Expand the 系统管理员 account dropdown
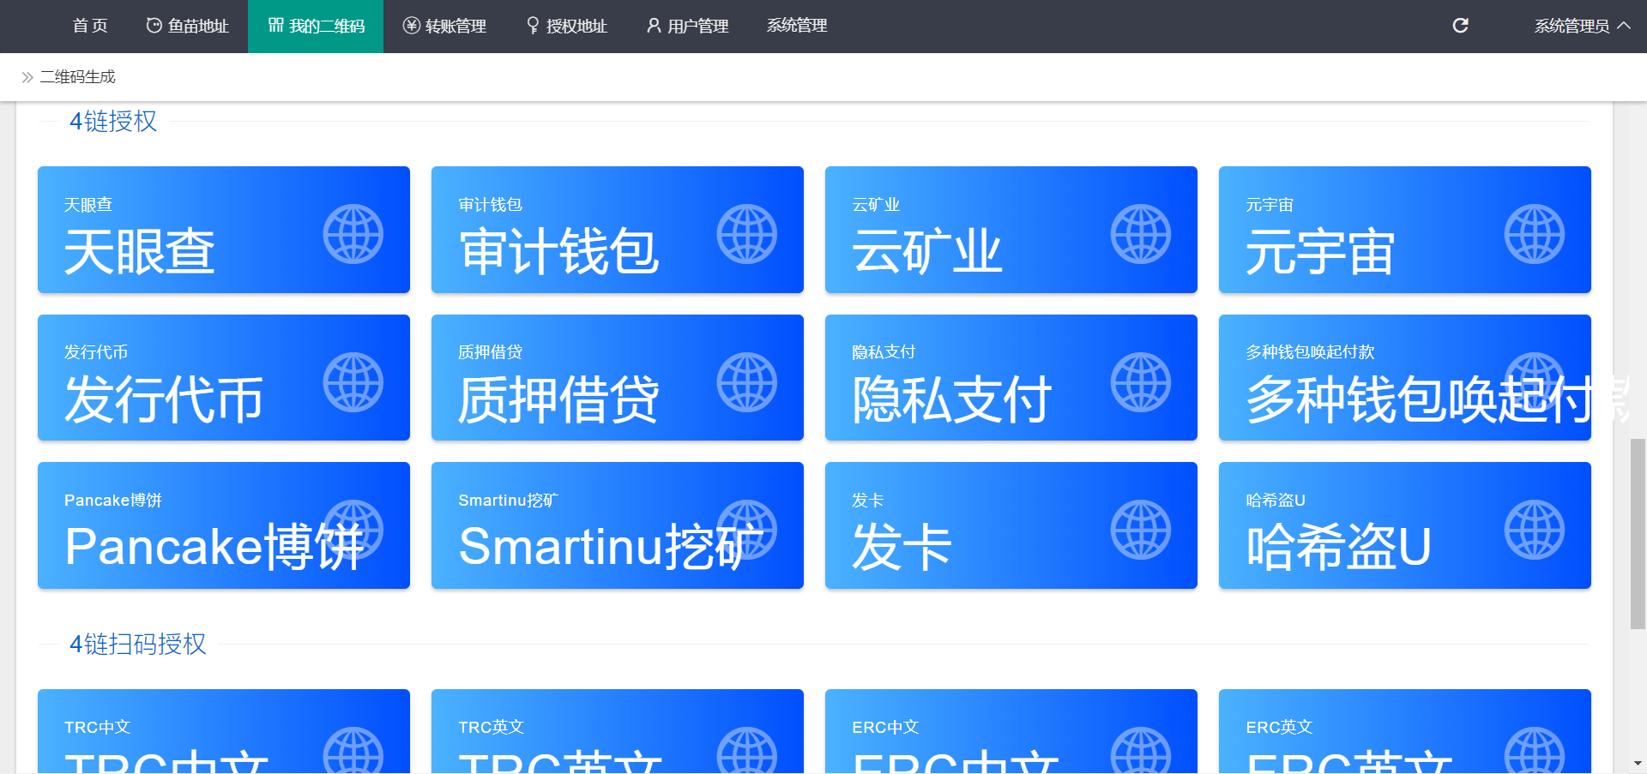This screenshot has width=1647, height=774. (1582, 26)
